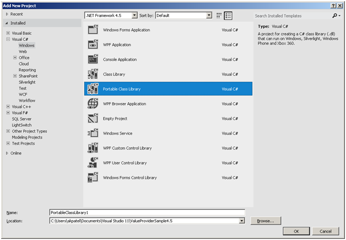
Task: Click the WPF User Control Library icon
Action: (93, 163)
